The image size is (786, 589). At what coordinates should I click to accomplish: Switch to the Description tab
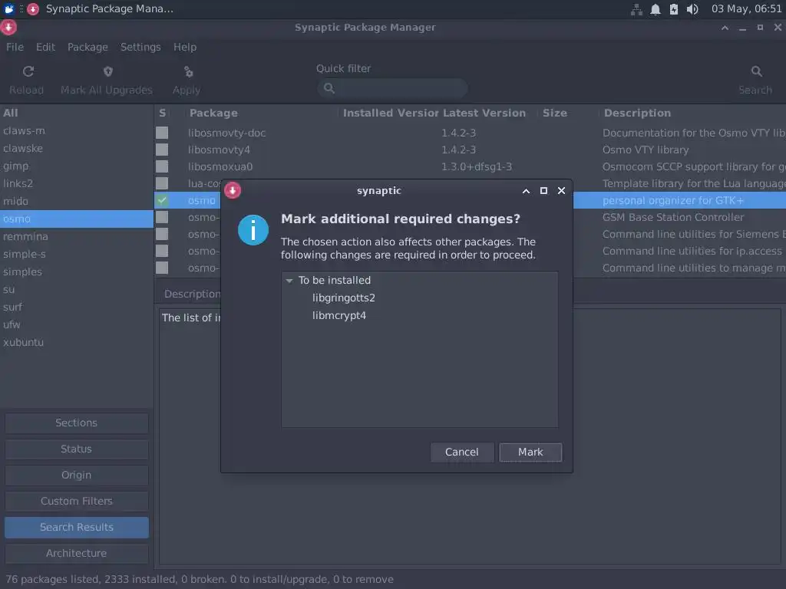coord(193,294)
